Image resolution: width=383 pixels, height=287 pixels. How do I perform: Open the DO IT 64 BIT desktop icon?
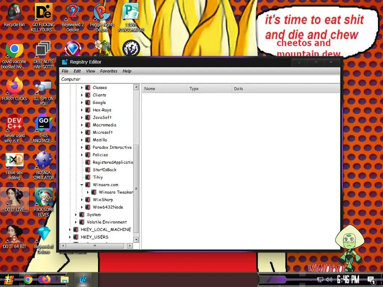[14, 237]
